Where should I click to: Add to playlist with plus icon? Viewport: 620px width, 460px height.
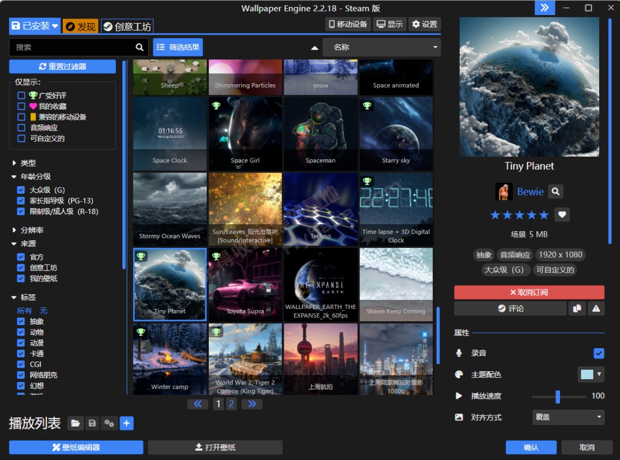pyautogui.click(x=126, y=424)
